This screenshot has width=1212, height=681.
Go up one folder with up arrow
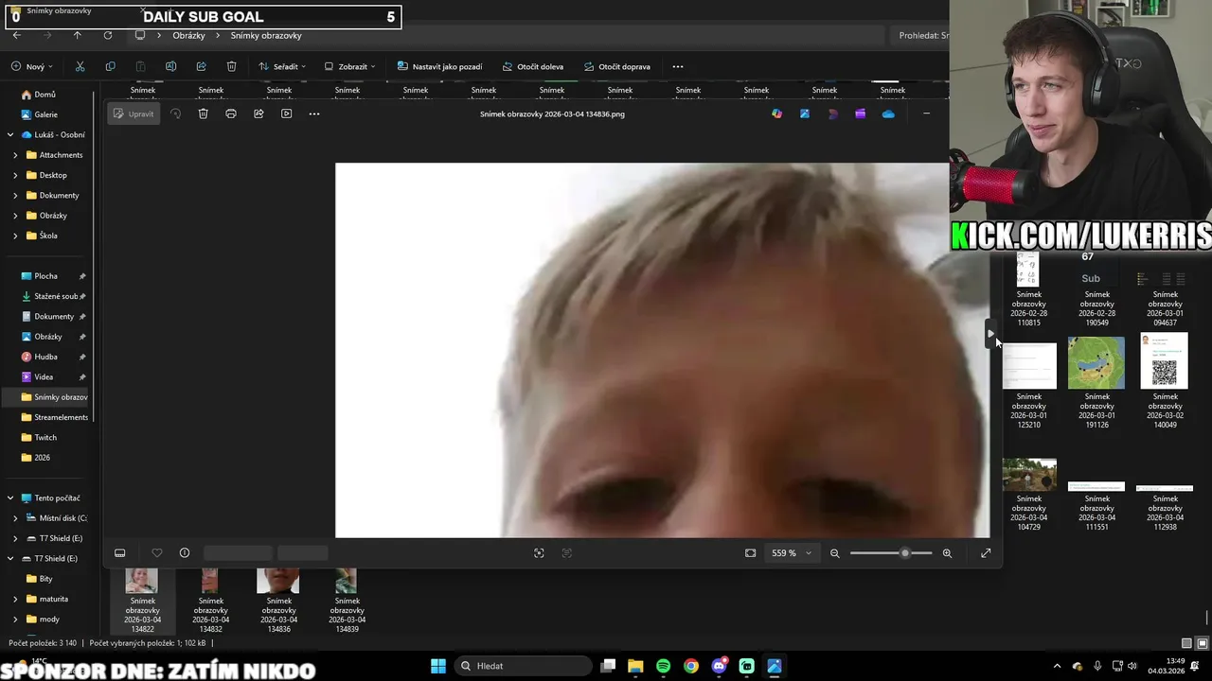(78, 35)
